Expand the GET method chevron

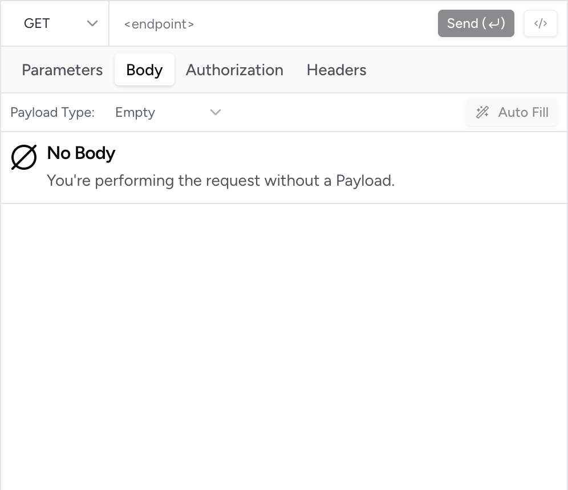click(92, 24)
